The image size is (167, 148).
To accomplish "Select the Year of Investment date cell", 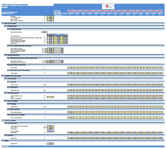I will [51, 132].
